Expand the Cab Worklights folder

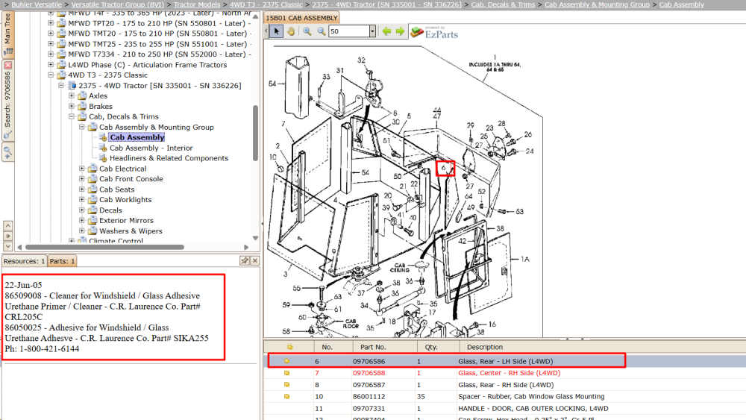click(x=82, y=200)
